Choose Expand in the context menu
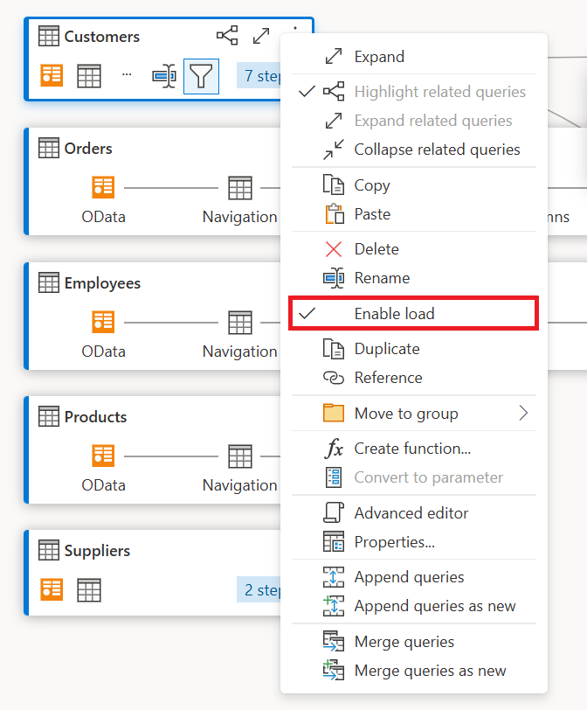Screen dimensions: 587x710 pos(414,57)
